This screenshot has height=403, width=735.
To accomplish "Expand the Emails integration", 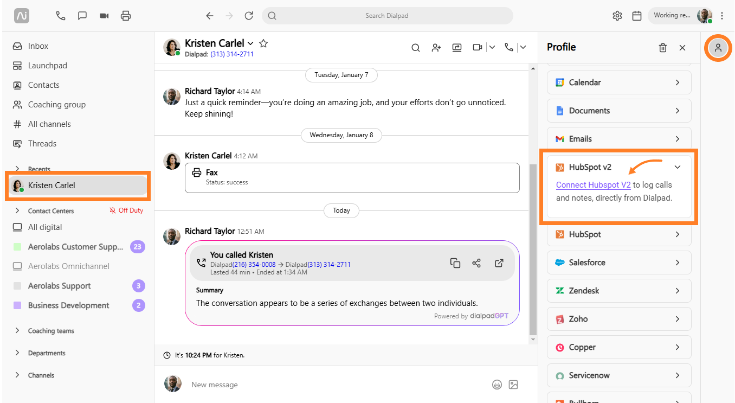I will coord(619,139).
